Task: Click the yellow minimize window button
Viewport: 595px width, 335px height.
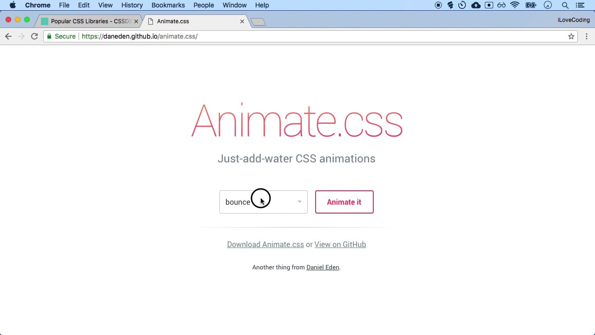Action: tap(18, 20)
